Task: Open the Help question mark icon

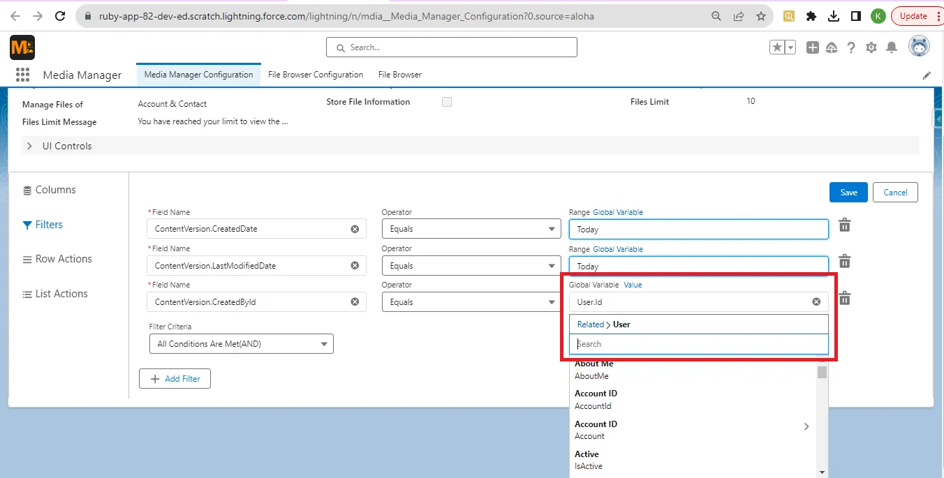Action: pos(851,48)
